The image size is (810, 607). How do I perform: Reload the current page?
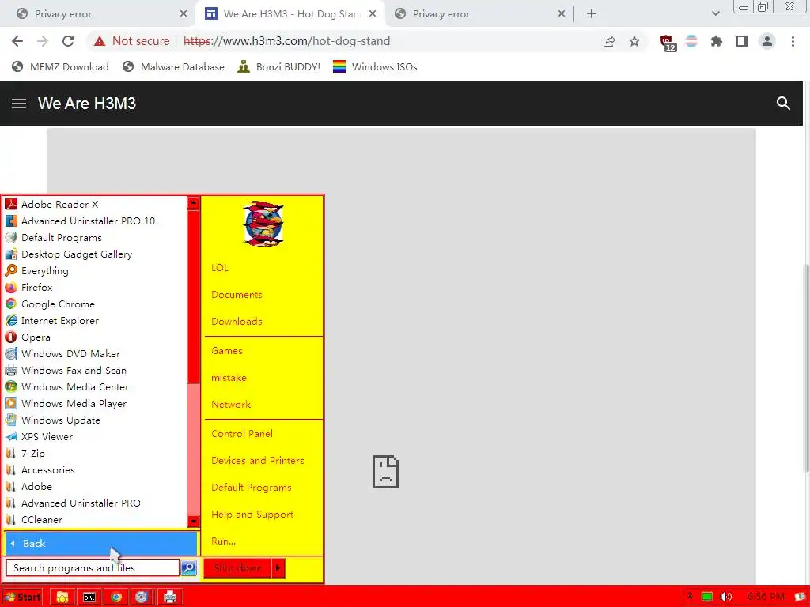68,41
